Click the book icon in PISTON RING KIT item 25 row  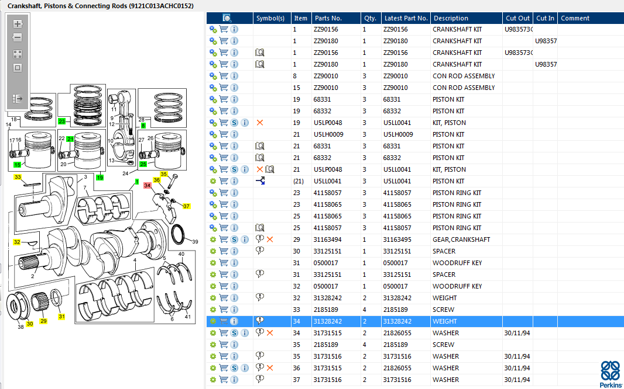(260, 228)
